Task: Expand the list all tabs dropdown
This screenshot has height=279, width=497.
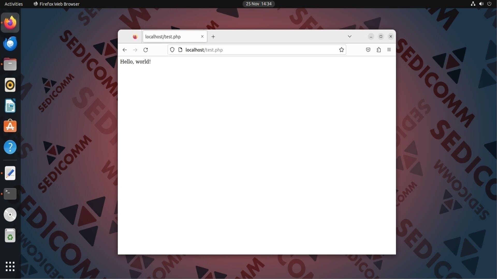Action: point(349,36)
